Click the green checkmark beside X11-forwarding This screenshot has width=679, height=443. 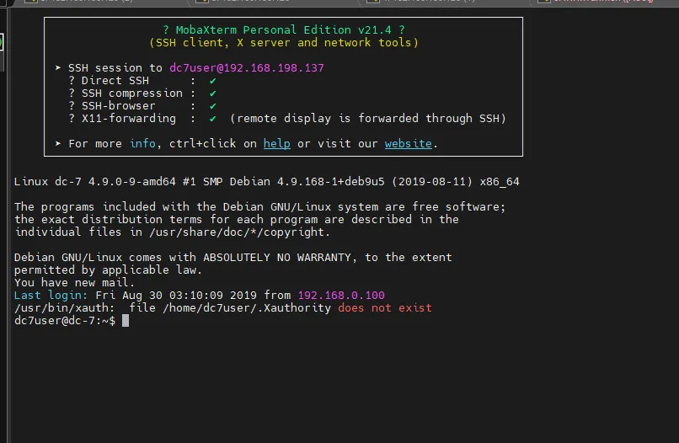coord(212,118)
